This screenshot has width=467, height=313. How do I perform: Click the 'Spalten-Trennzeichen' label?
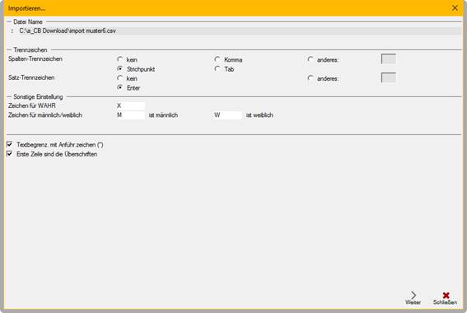click(35, 59)
